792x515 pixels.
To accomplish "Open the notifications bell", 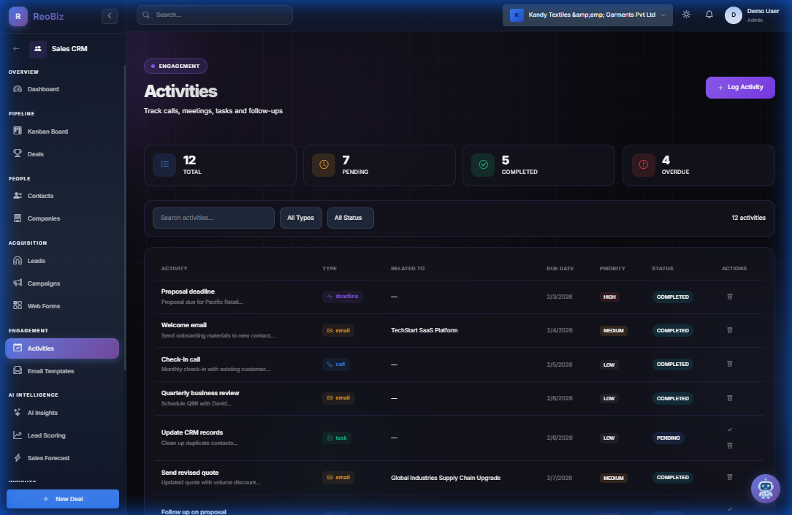I will pos(709,14).
